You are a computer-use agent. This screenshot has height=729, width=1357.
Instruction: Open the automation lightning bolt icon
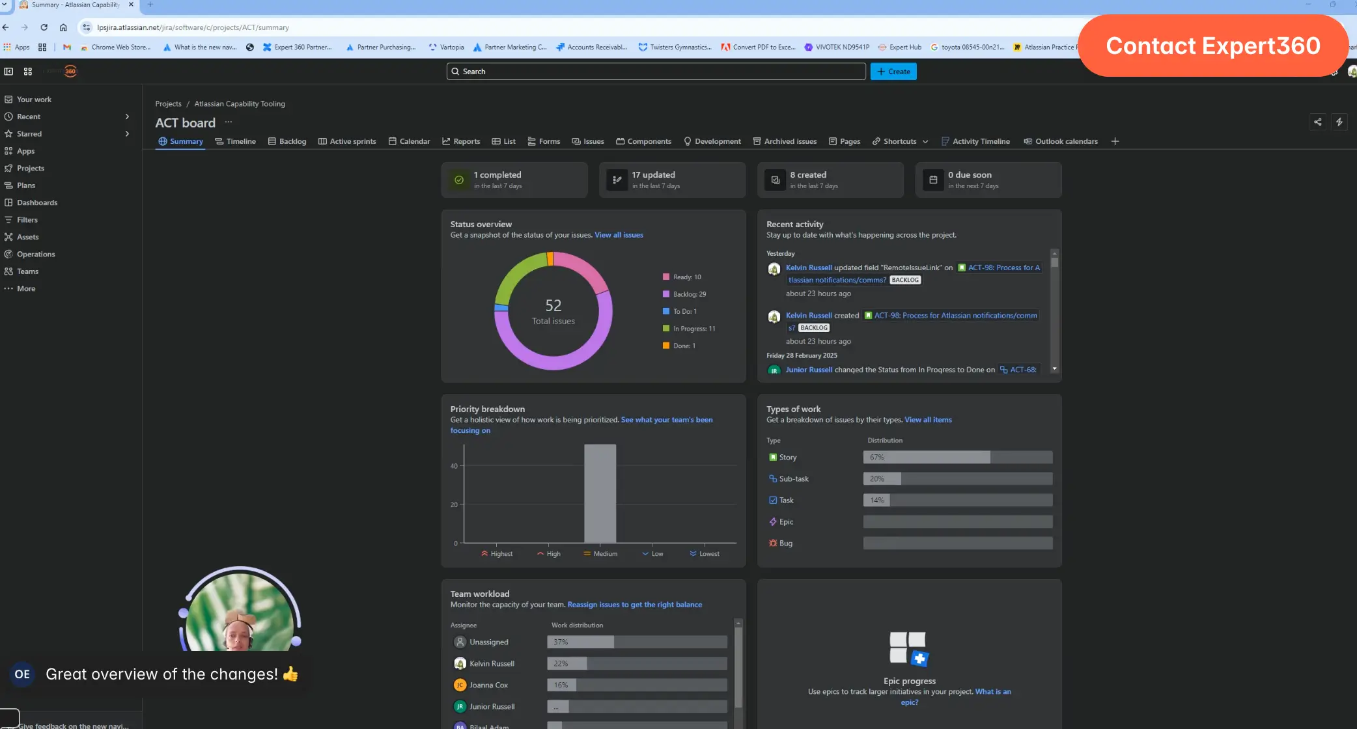point(1339,122)
